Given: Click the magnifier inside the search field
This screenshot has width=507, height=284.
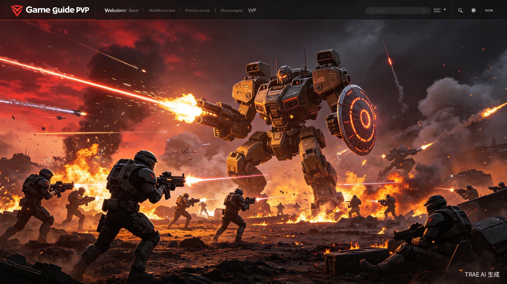Looking at the screenshot, I should coord(424,11).
